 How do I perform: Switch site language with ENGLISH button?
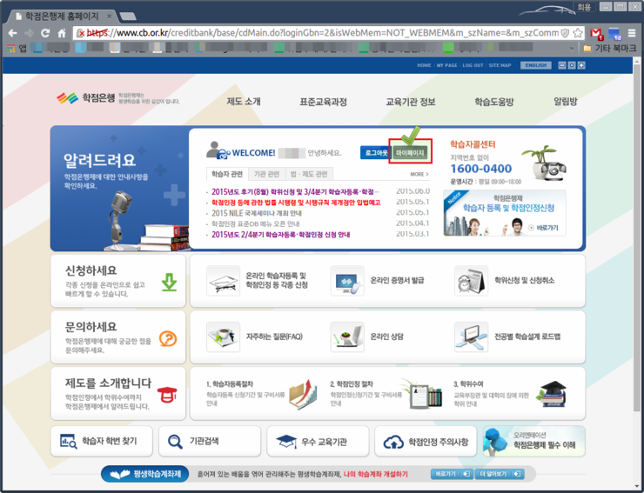(x=535, y=65)
